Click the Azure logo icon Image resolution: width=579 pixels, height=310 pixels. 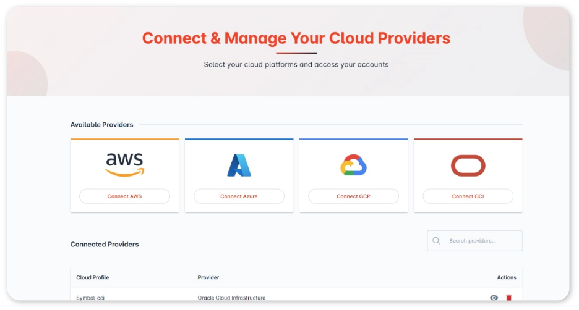pyautogui.click(x=239, y=165)
